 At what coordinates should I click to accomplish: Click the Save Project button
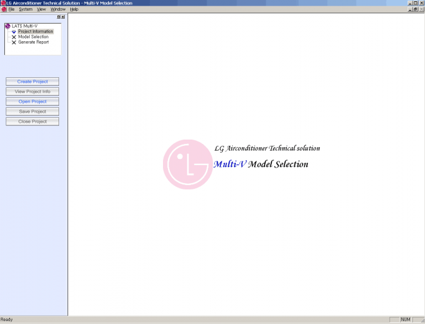[x=32, y=112]
